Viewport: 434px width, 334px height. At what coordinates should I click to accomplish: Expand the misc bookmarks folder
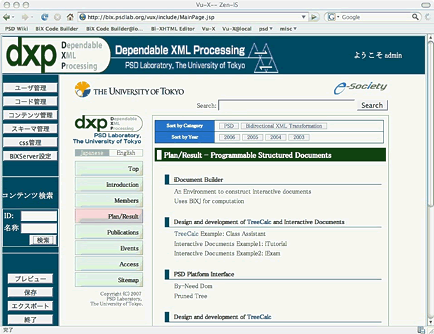pyautogui.click(x=288, y=29)
